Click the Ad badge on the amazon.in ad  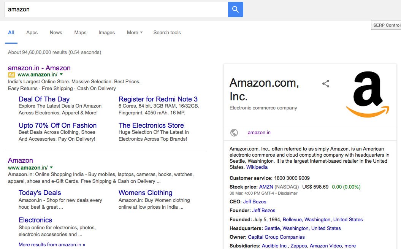coord(11,75)
